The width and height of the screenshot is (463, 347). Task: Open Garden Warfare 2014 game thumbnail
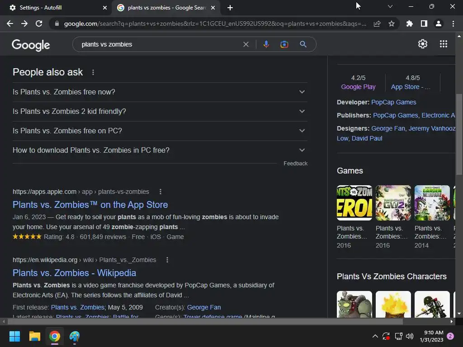[432, 203]
